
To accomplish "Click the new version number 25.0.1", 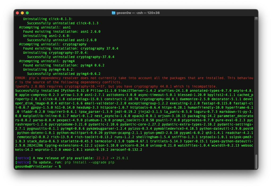I will [122, 158].
